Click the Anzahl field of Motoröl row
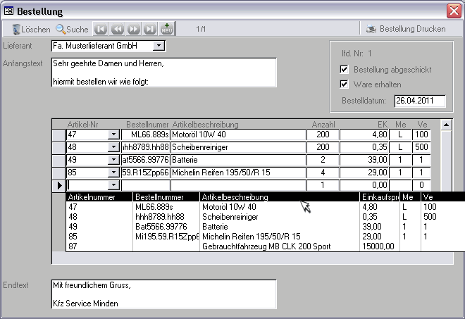Viewport: 465px width, 319px height. pos(323,135)
